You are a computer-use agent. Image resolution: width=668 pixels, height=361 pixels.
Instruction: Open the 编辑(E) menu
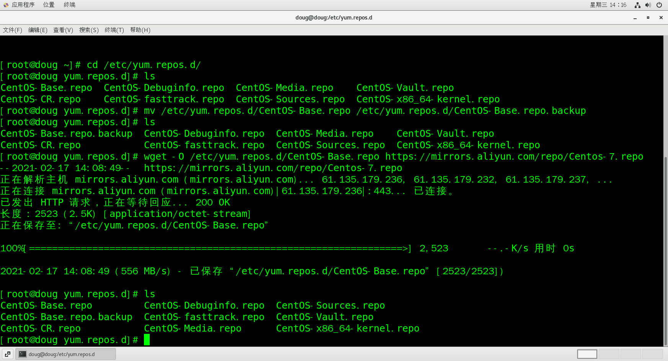pos(38,30)
